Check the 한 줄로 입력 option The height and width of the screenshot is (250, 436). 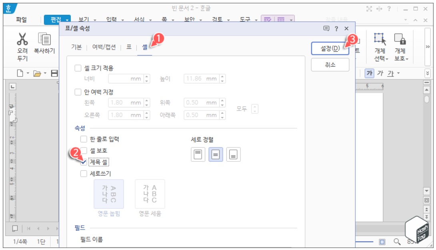pyautogui.click(x=84, y=139)
